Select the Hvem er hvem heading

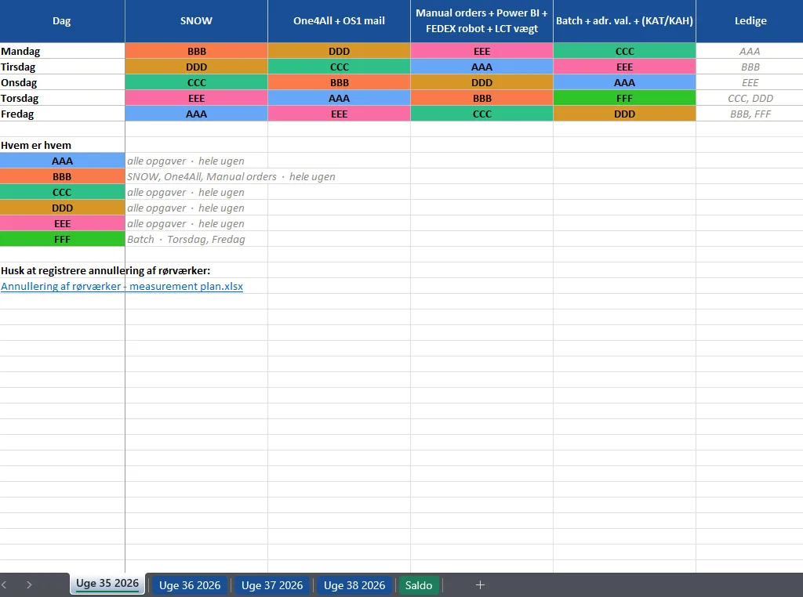pos(62,145)
